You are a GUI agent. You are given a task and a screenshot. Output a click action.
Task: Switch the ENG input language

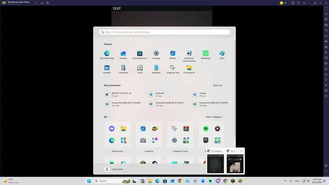click(297, 181)
